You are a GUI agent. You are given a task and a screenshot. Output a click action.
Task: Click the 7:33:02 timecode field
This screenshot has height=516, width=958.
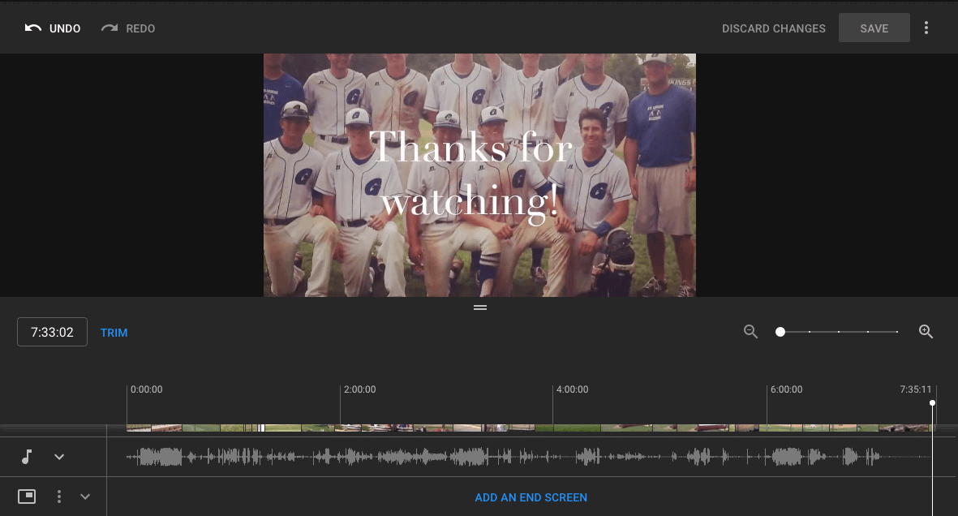click(x=52, y=332)
